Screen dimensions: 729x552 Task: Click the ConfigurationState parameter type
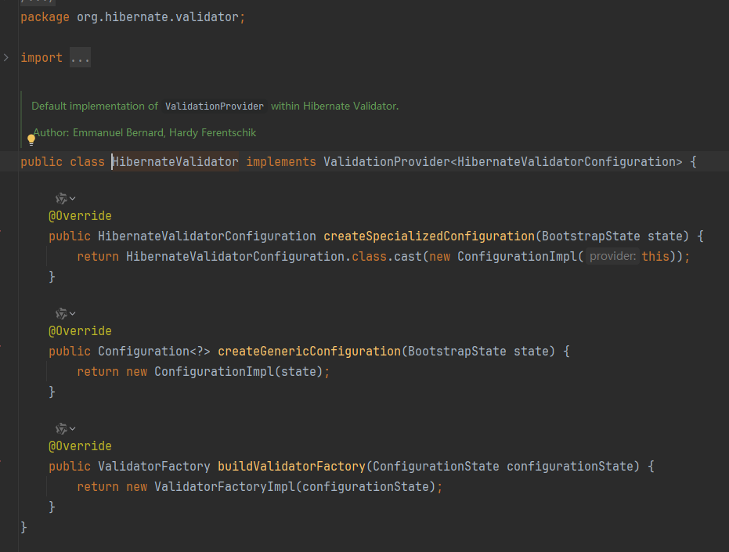click(435, 467)
